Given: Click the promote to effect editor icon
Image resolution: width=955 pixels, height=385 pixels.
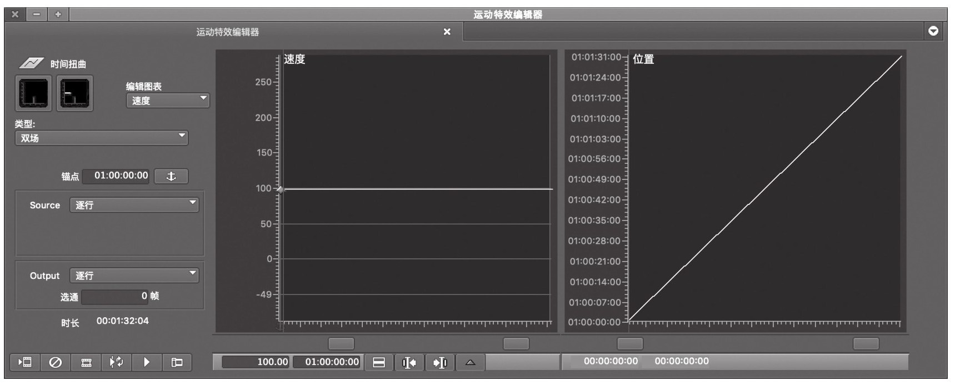Looking at the screenshot, I should point(177,362).
